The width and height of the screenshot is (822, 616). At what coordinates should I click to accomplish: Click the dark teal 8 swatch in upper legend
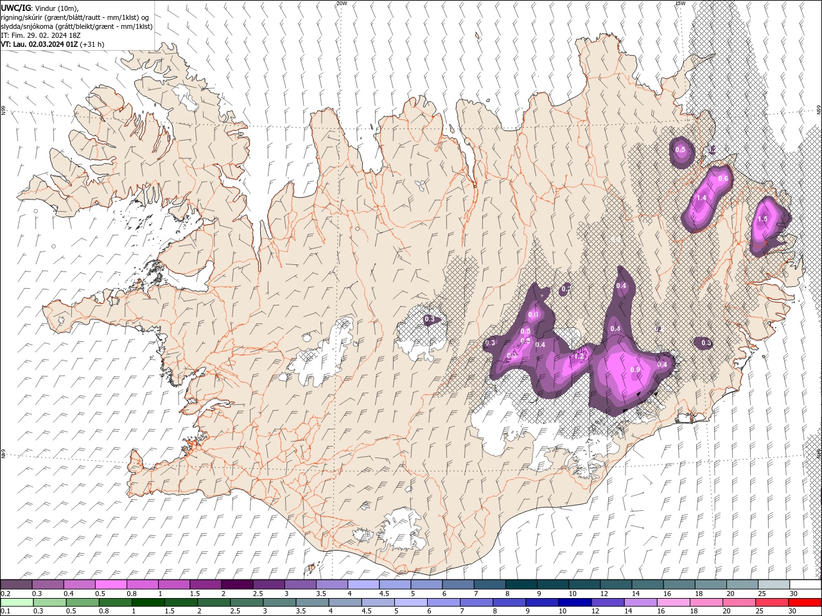pos(521,585)
